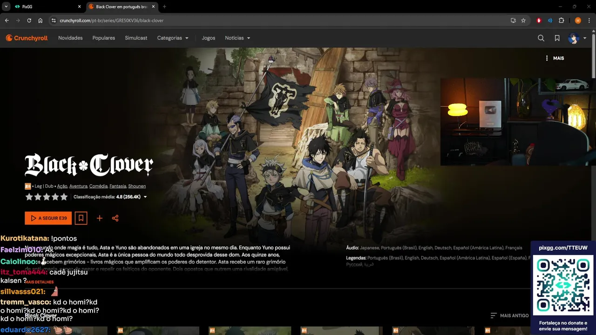
Task: Rate series one star
Action: 29,197
